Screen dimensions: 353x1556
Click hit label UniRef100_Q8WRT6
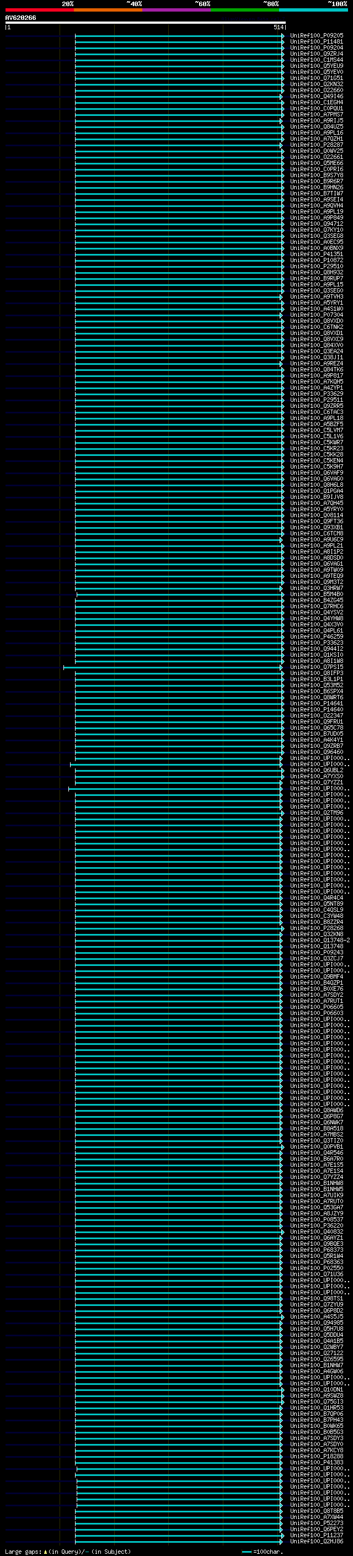(317, 697)
